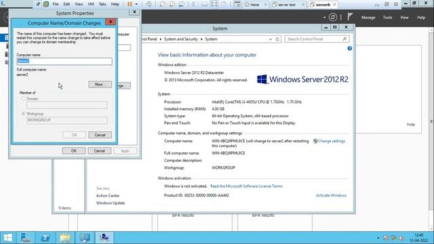Click the System breadcrumb item
This screenshot has width=434, height=244.
tap(211, 39)
